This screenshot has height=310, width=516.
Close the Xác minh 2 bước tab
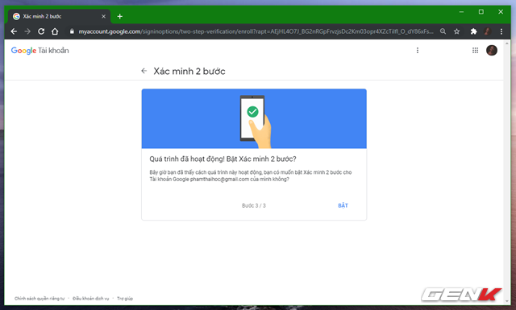tap(104, 16)
